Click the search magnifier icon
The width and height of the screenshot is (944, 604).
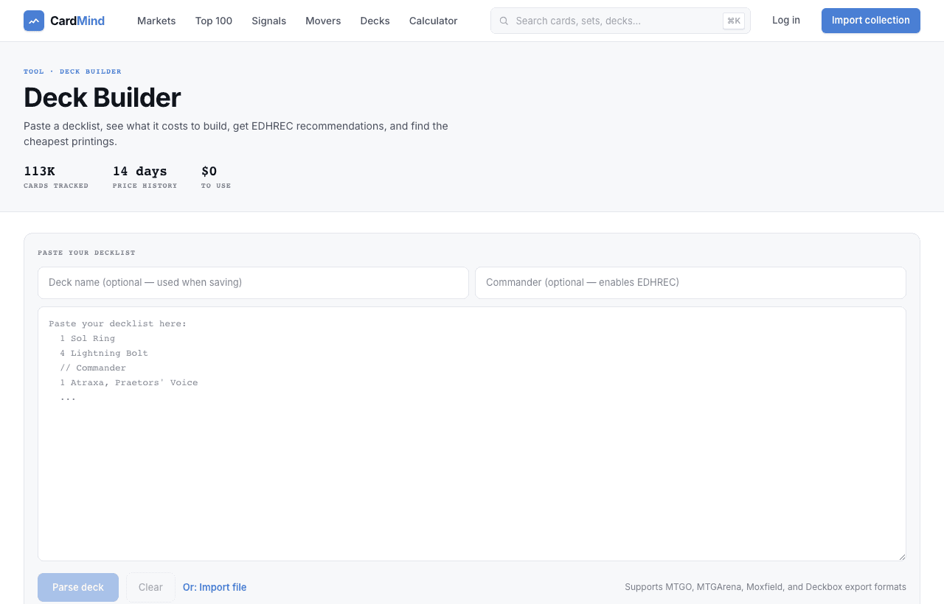click(x=504, y=21)
